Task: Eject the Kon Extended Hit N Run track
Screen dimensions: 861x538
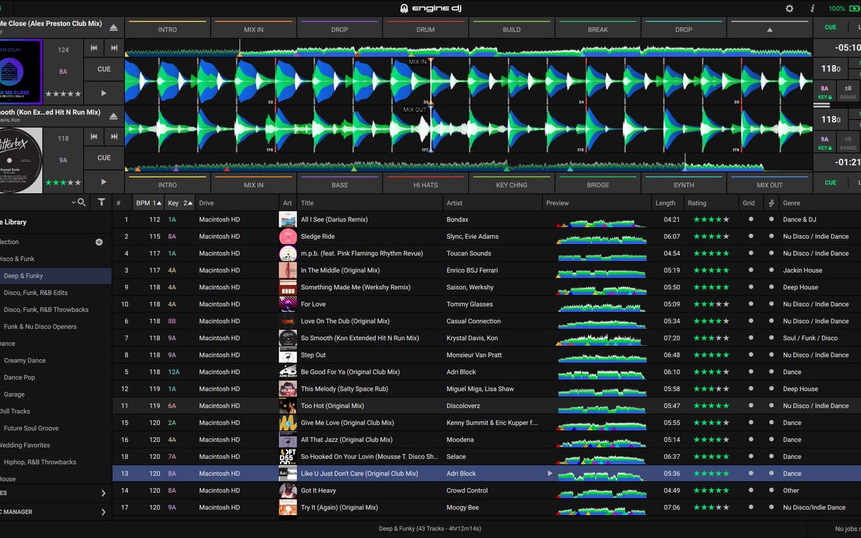Action: coord(113,116)
